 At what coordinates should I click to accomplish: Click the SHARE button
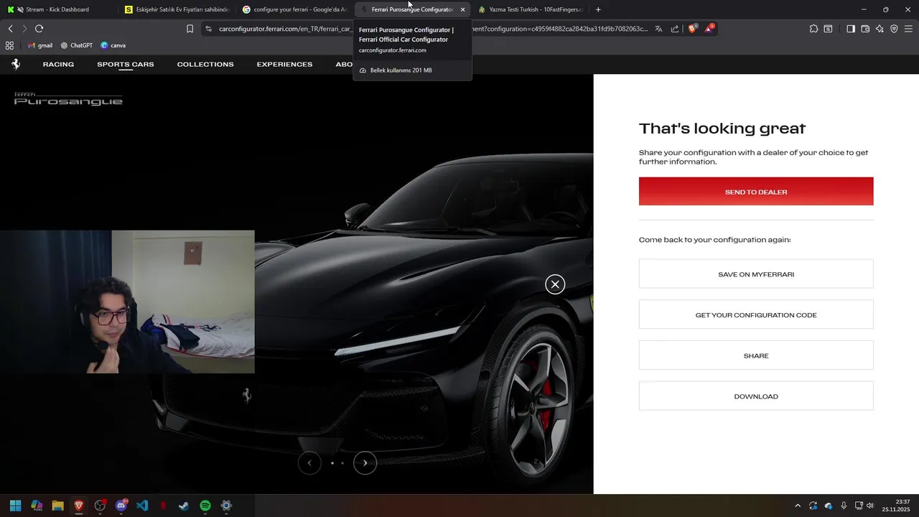click(x=756, y=355)
